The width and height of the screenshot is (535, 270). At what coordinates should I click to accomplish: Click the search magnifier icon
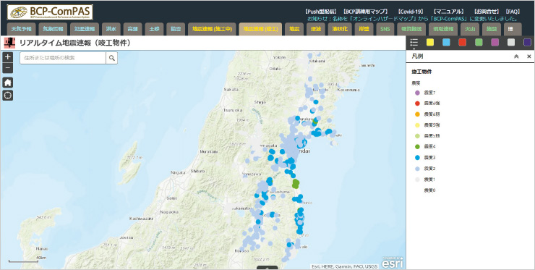coord(111,58)
